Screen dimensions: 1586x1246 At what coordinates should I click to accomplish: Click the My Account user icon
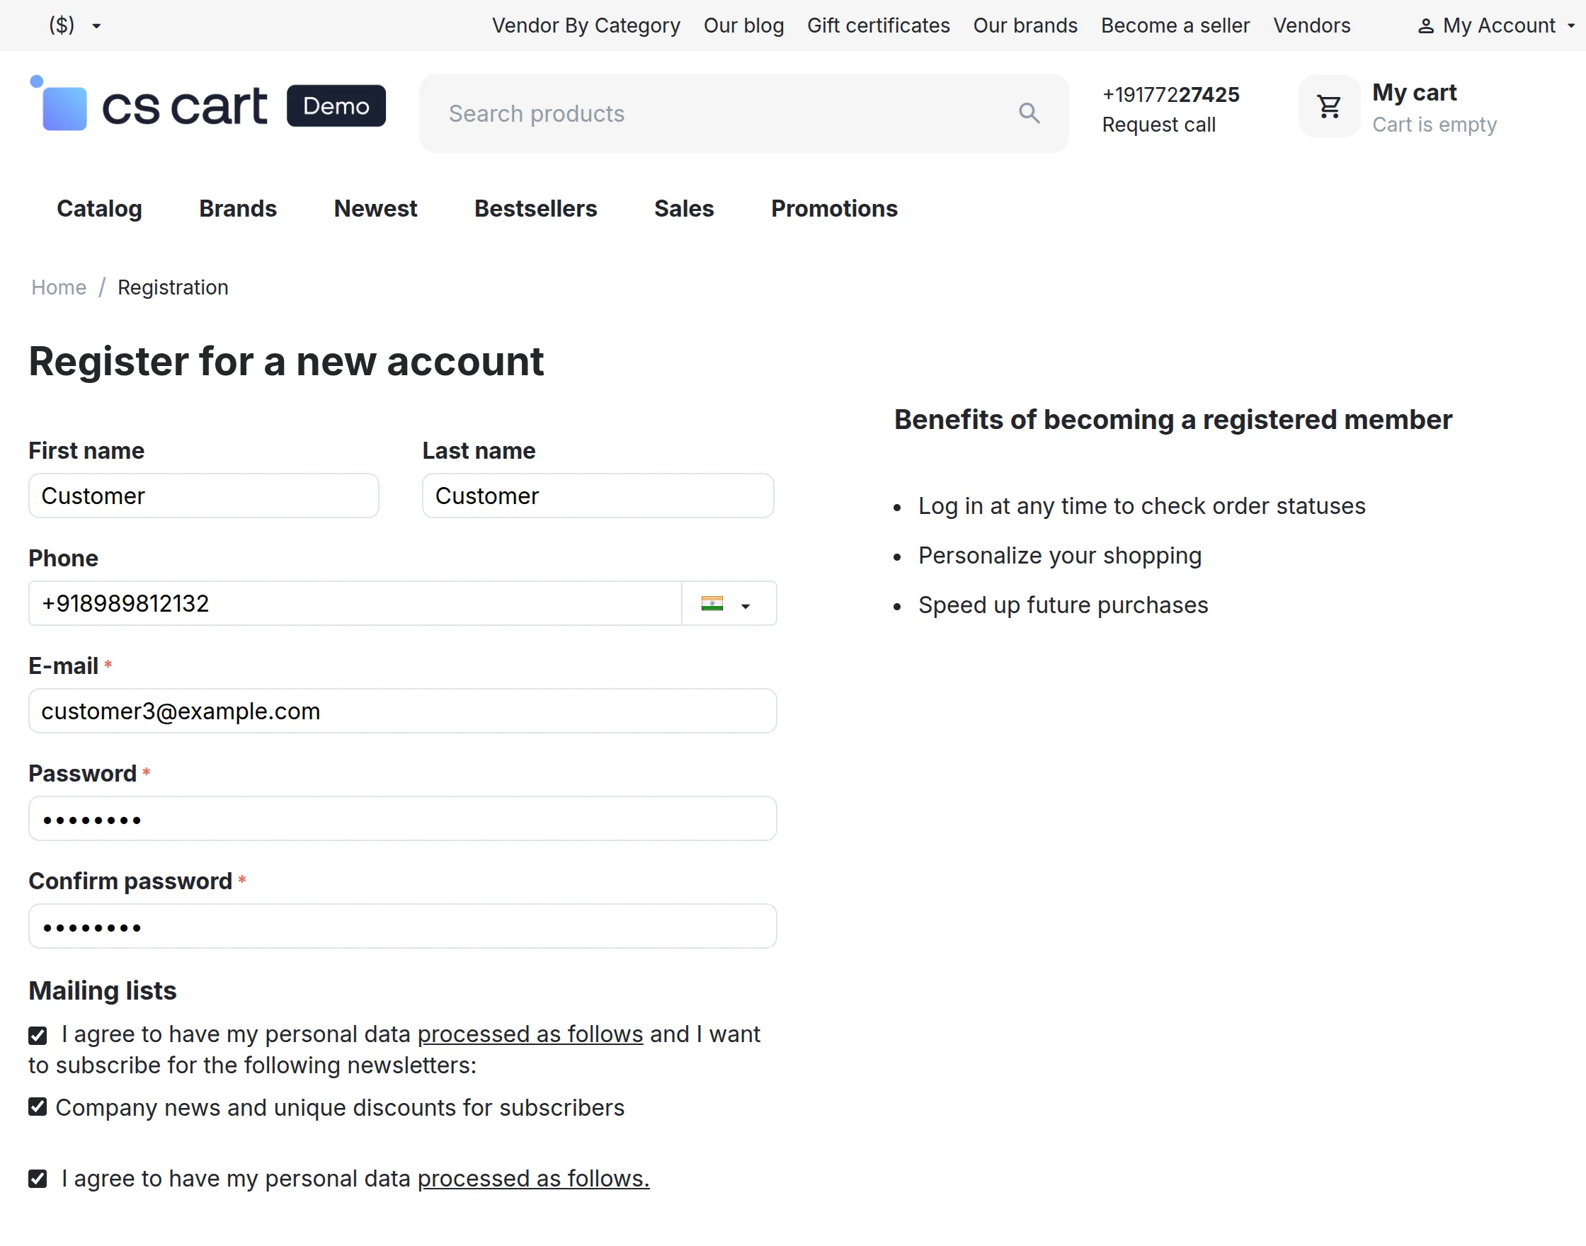(x=1425, y=26)
